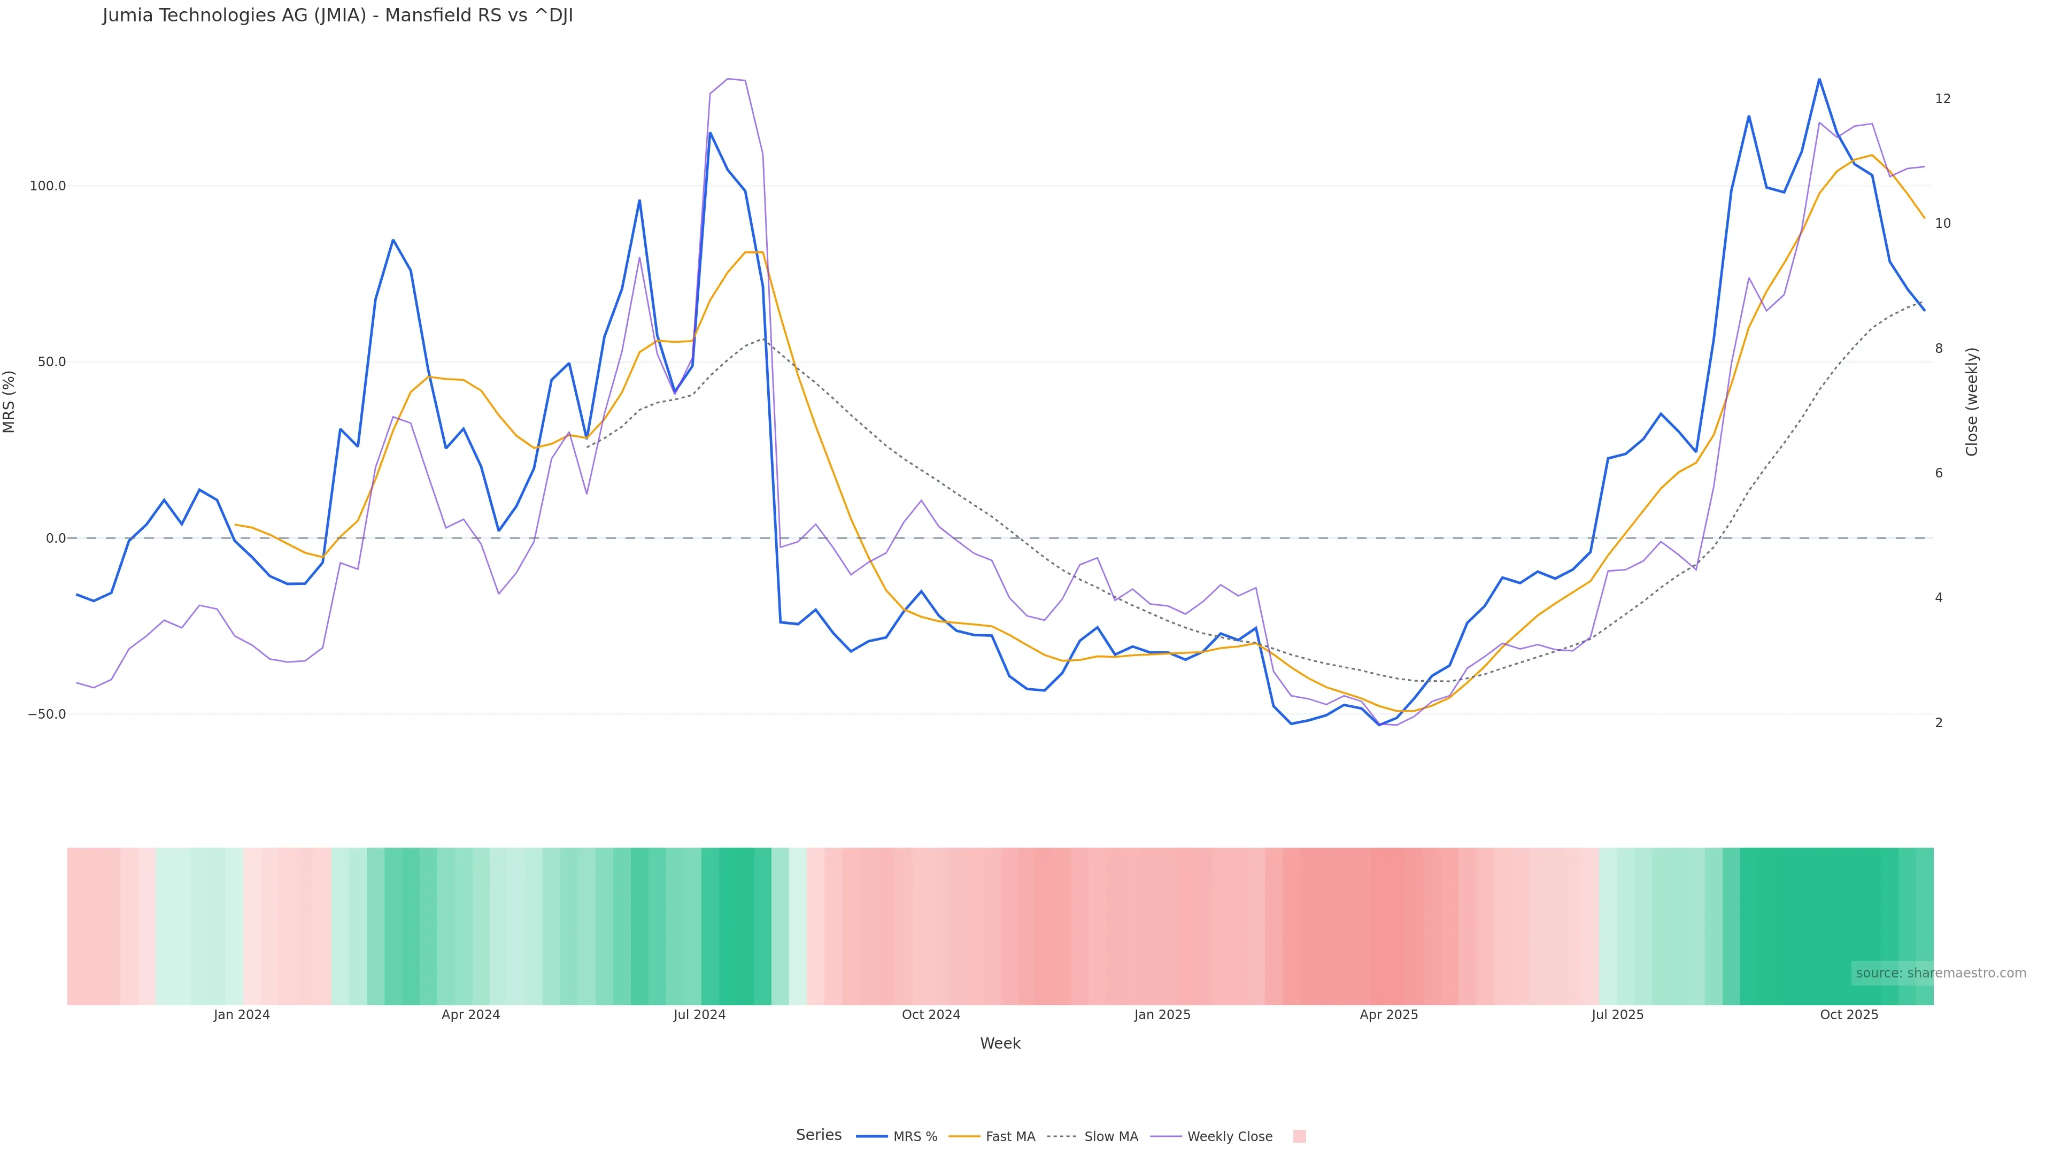The image size is (2053, 1155).
Task: Click the Week x-axis title
Action: pos(1000,1044)
